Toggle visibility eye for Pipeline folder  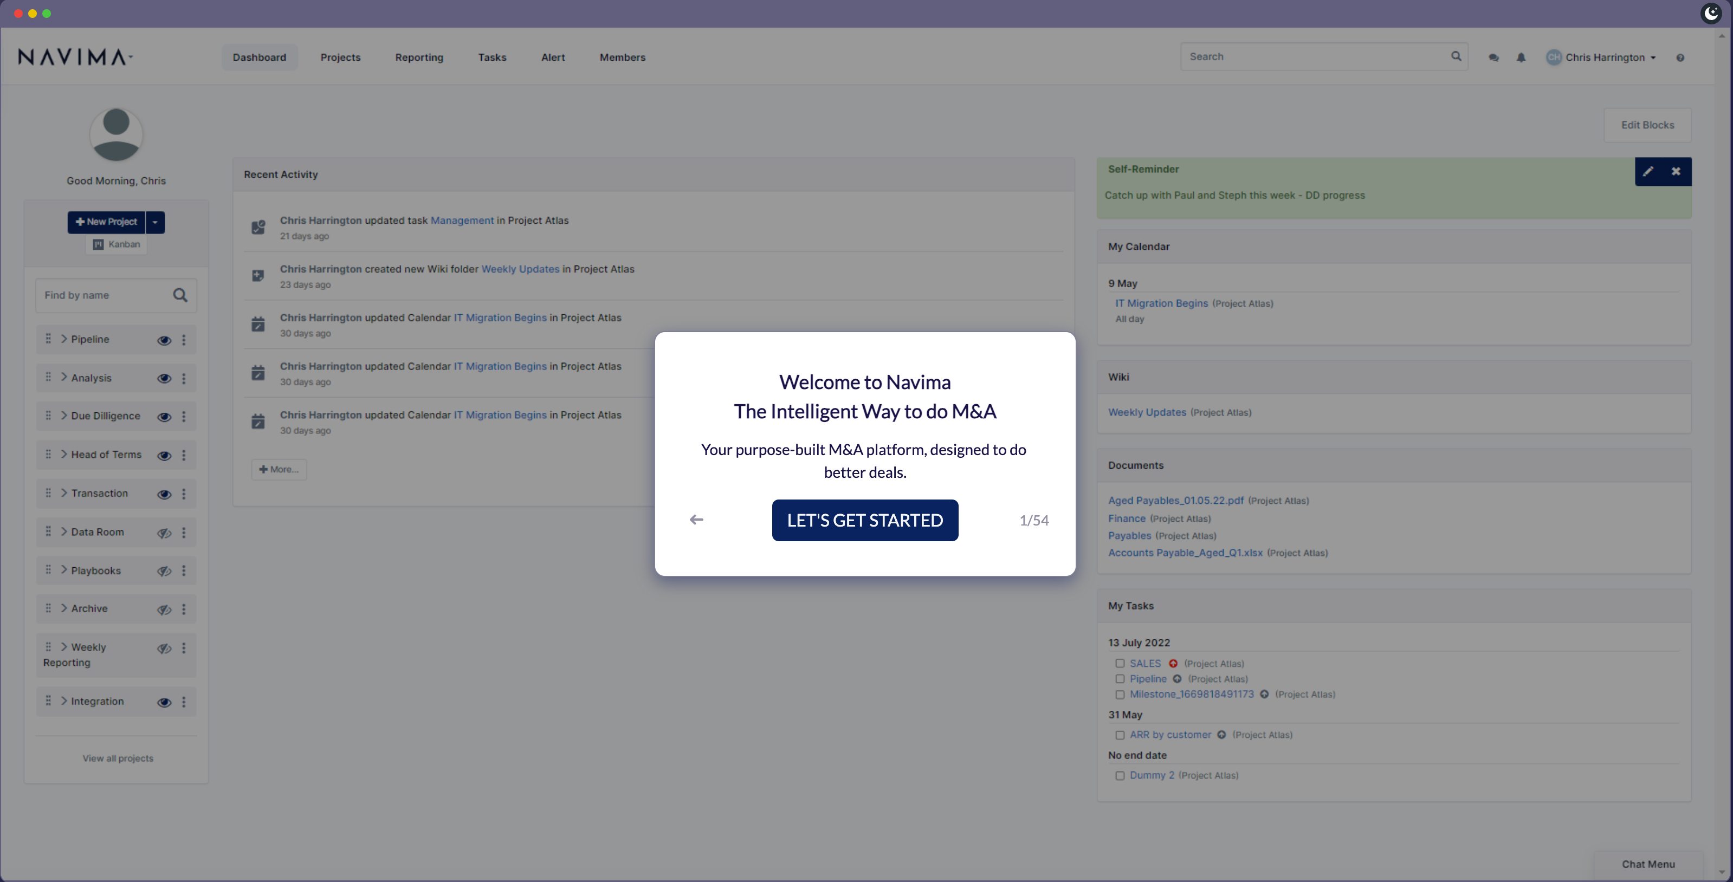click(x=164, y=340)
